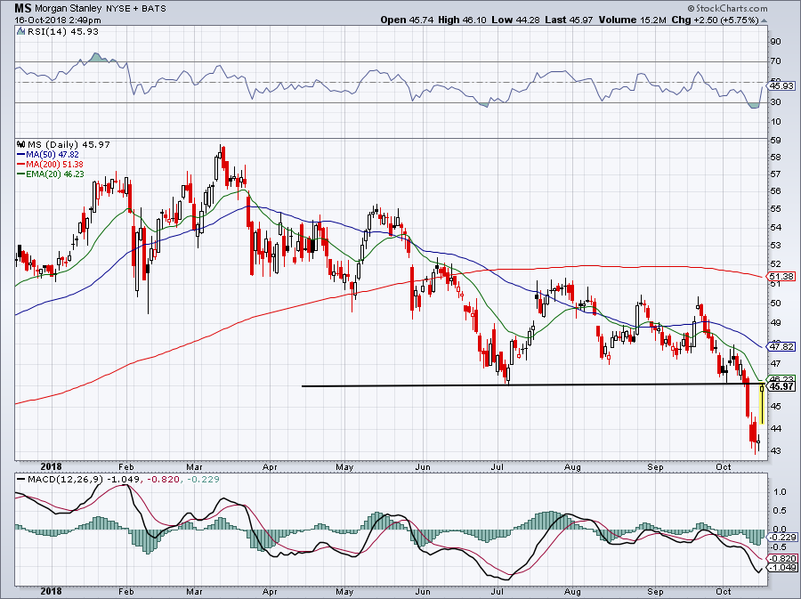
Task: Click the green 46.23 price tag on right axis
Action: click(781, 378)
